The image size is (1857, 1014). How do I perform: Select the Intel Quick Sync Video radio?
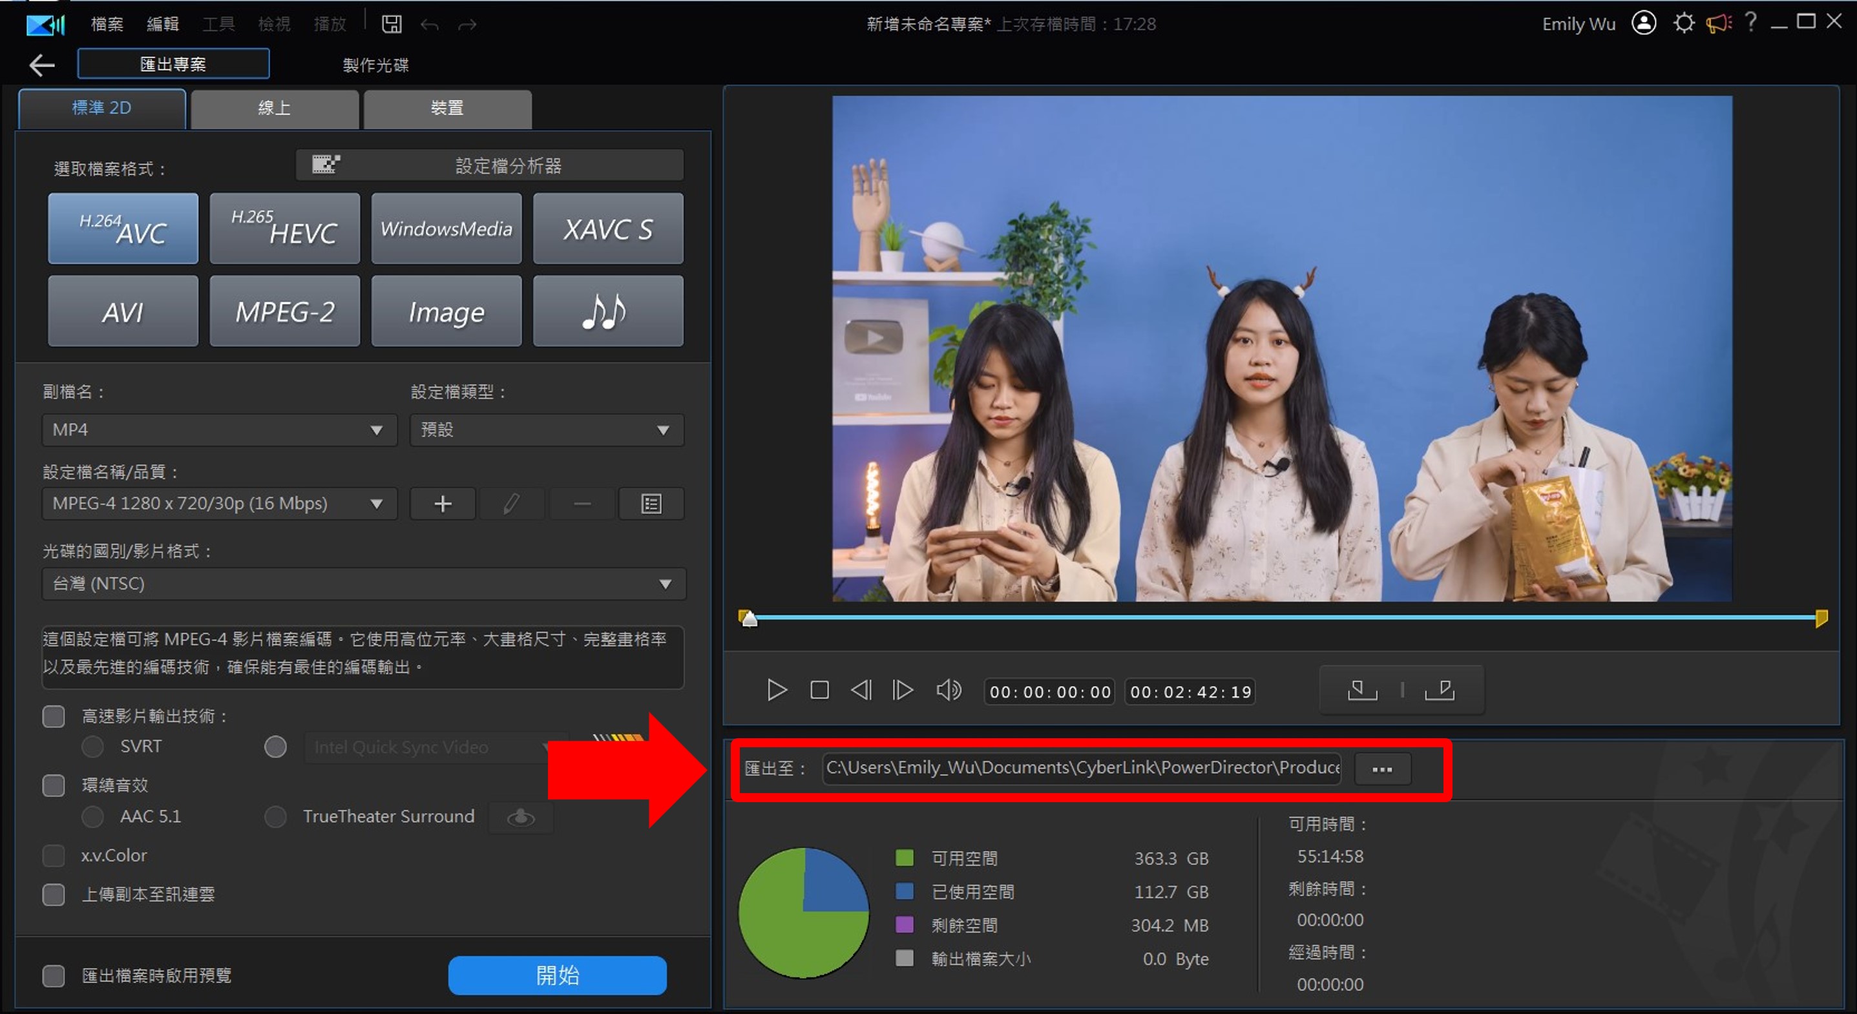coord(275,747)
